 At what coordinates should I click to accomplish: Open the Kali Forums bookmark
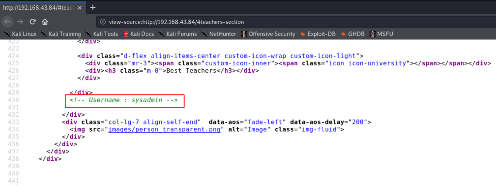[177, 34]
